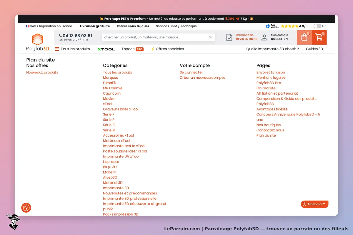The height and width of the screenshot is (235, 353).
Task: Click the Aidez-moi help button
Action: tap(314, 204)
